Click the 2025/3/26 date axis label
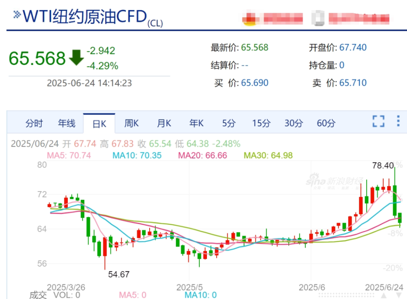 coord(66,287)
